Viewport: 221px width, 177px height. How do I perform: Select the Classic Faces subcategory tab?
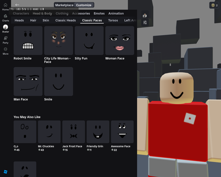coord(92,20)
